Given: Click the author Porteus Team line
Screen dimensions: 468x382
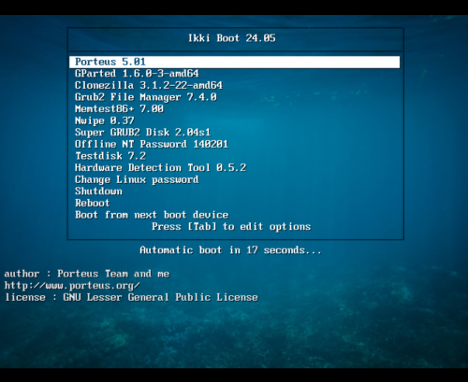Looking at the screenshot, I should [x=87, y=274].
